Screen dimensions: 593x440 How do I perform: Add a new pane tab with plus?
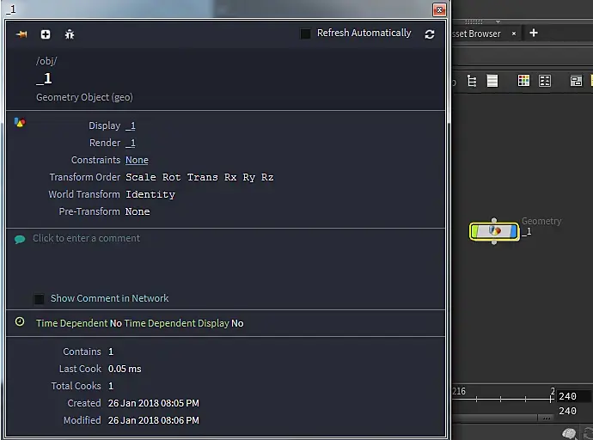pos(534,33)
